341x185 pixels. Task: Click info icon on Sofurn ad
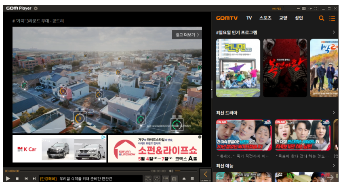[200, 137]
